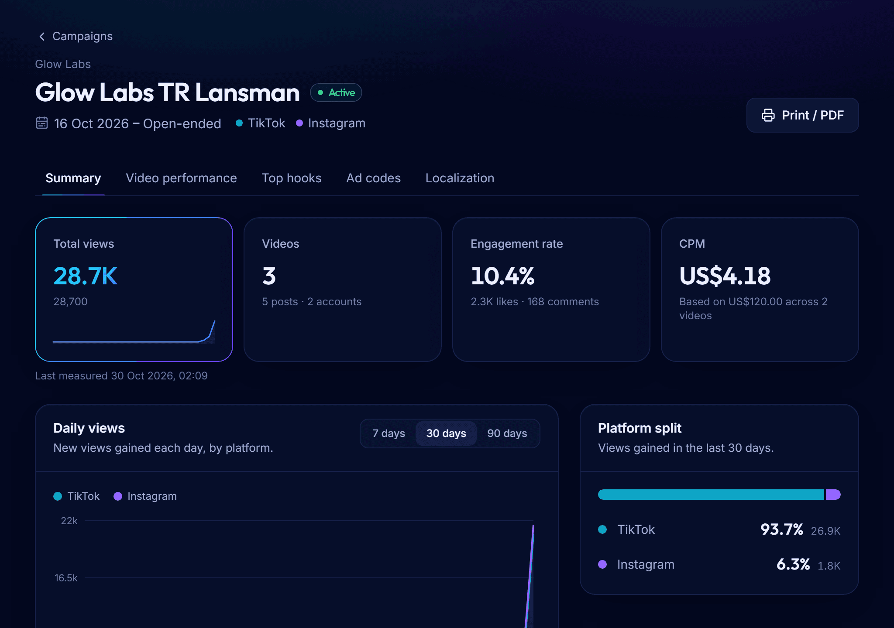This screenshot has width=894, height=628.
Task: Click '2.3K likes · 168 comments' text
Action: click(535, 302)
